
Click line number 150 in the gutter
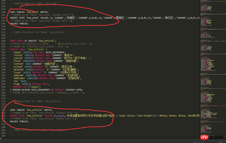[3, 41]
